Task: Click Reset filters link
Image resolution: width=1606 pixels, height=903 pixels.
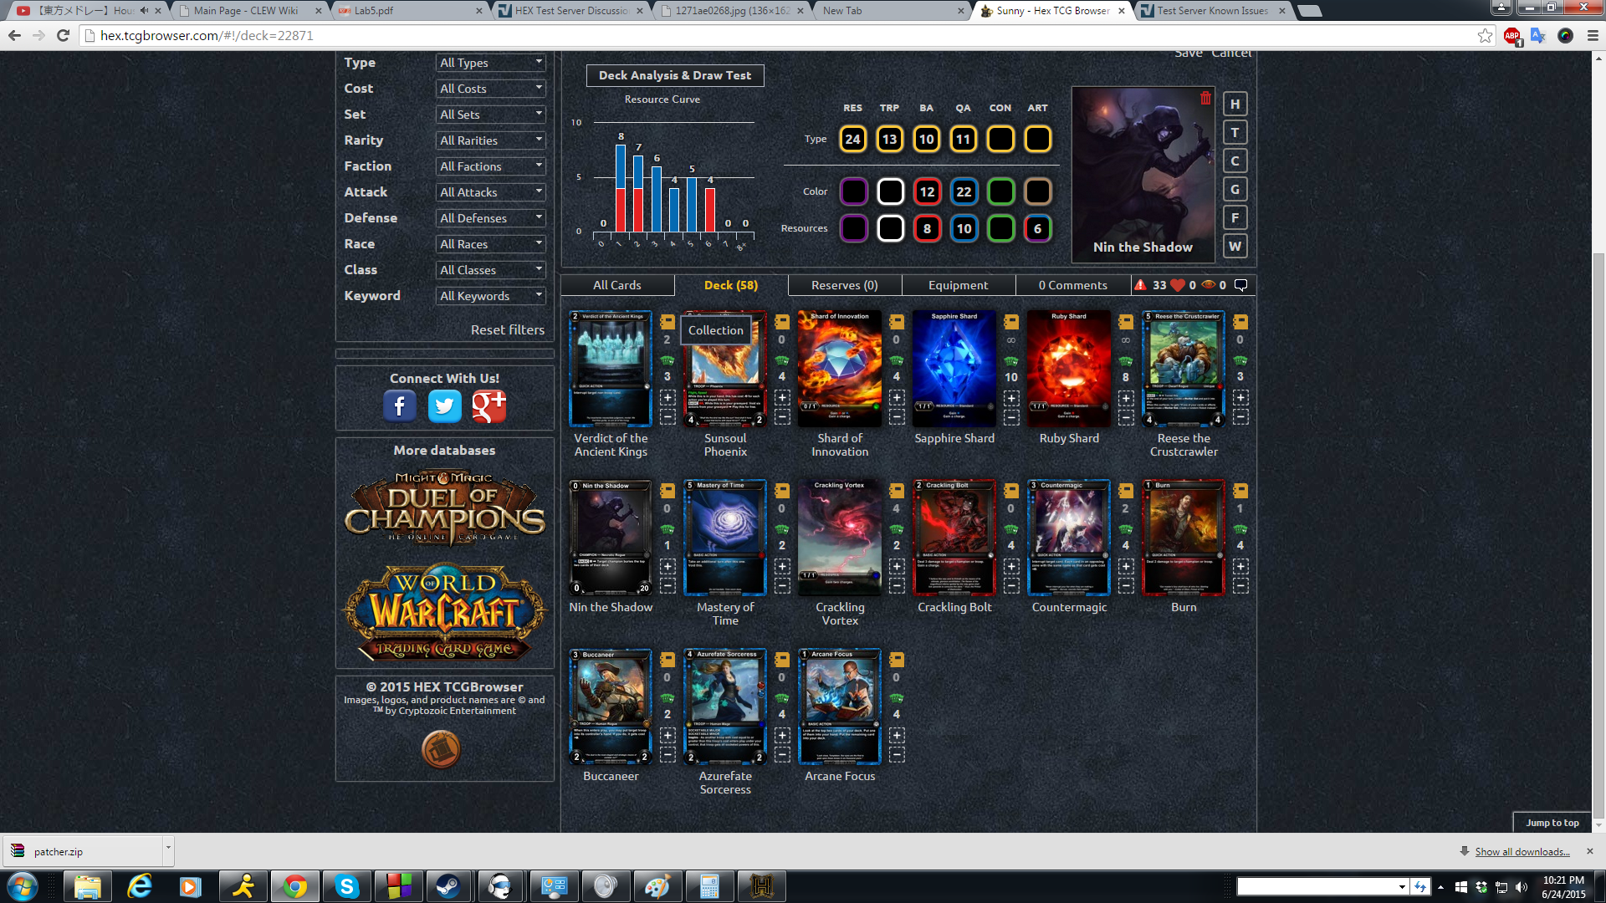Action: point(508,330)
